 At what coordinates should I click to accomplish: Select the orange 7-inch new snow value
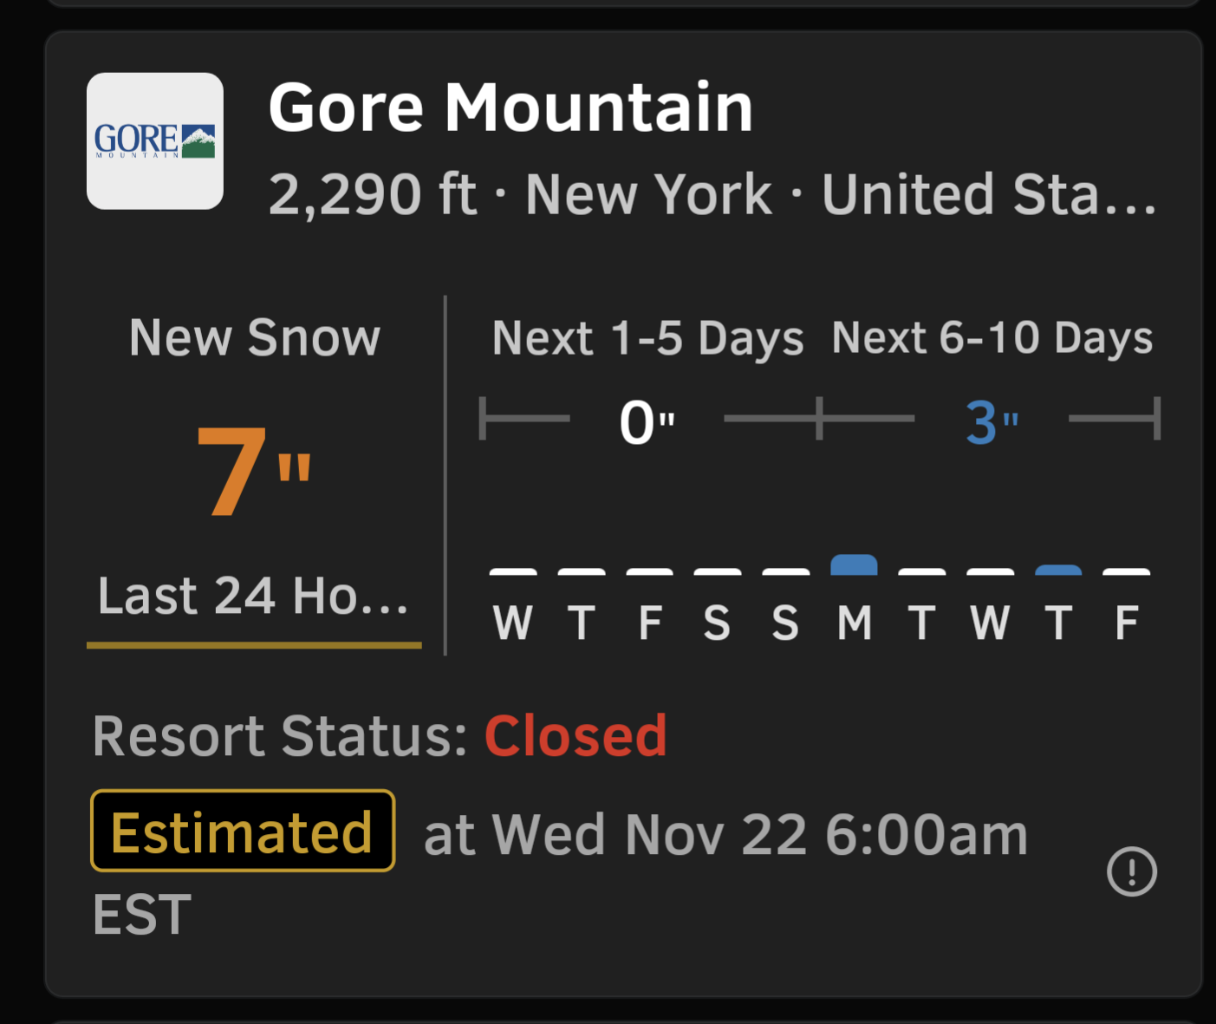pos(252,473)
